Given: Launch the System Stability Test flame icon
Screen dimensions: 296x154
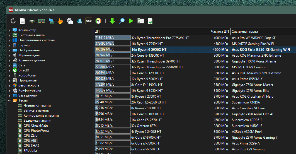Looking at the screenshot, I should click(60, 21).
